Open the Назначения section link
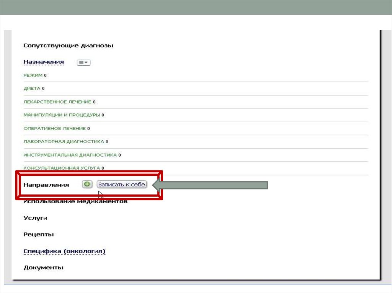Screen dimensions: 392x293 44,62
